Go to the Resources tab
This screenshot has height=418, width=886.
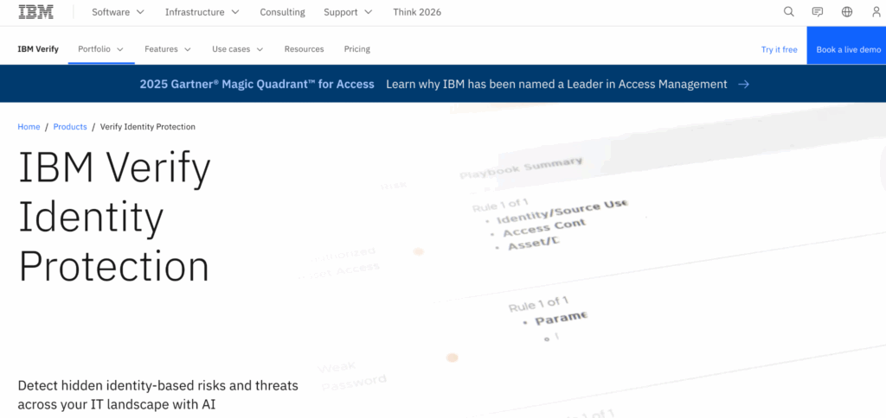click(304, 49)
